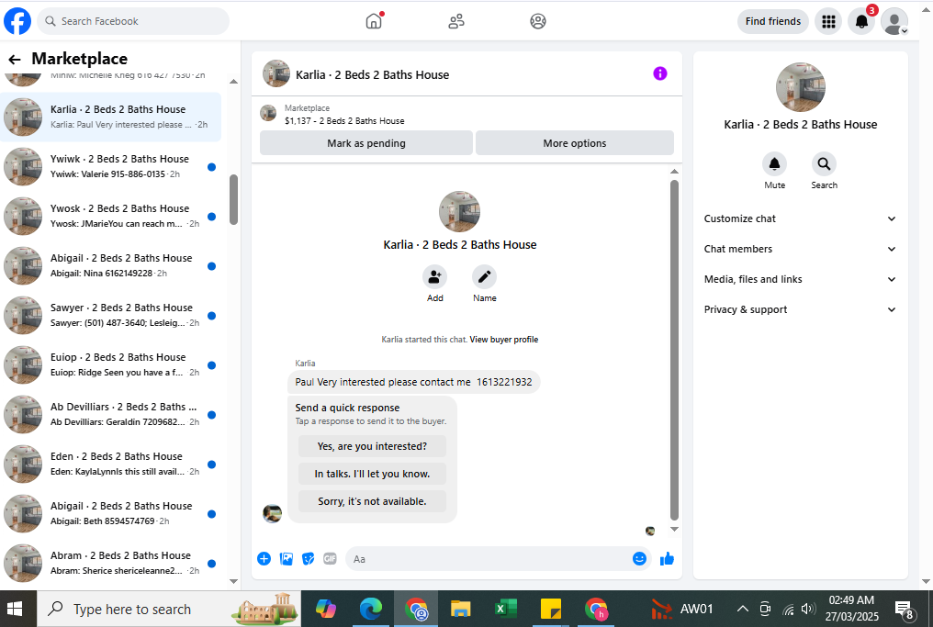The width and height of the screenshot is (933, 627).
Task: Open Abigail conversation mentioning Nina
Action: 111,265
